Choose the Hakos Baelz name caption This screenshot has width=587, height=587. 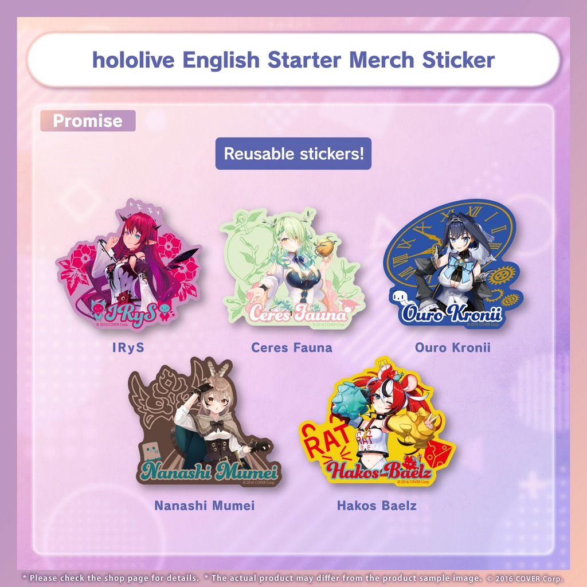[377, 506]
